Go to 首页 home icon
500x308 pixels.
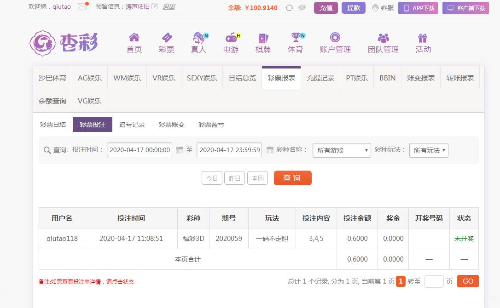coord(134,38)
